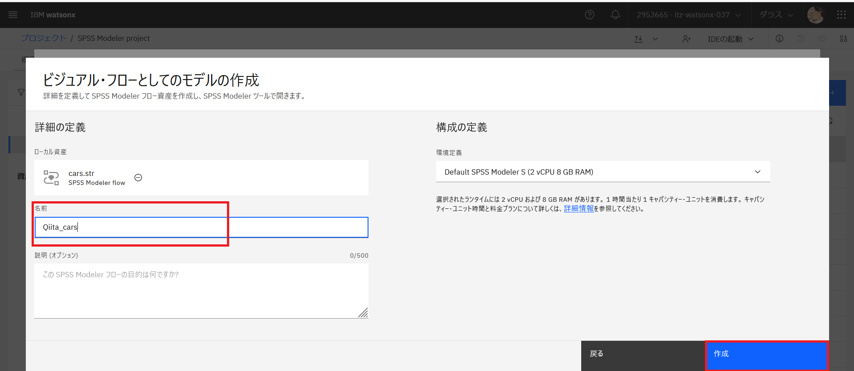Expand the account 2953665 - itz-watsonx-037 dropdown
The width and height of the screenshot is (854, 371).
pyautogui.click(x=688, y=15)
